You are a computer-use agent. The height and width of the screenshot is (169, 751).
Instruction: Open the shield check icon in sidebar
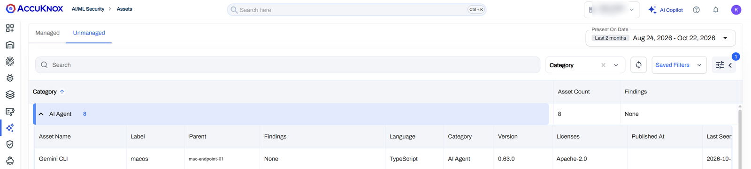click(x=10, y=145)
